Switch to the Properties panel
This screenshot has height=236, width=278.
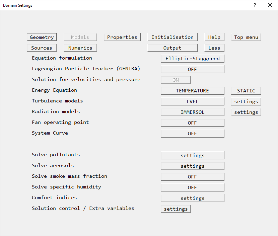pyautogui.click(x=122, y=37)
